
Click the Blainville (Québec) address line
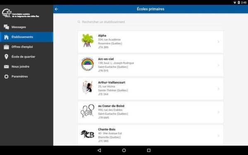coord(109,137)
